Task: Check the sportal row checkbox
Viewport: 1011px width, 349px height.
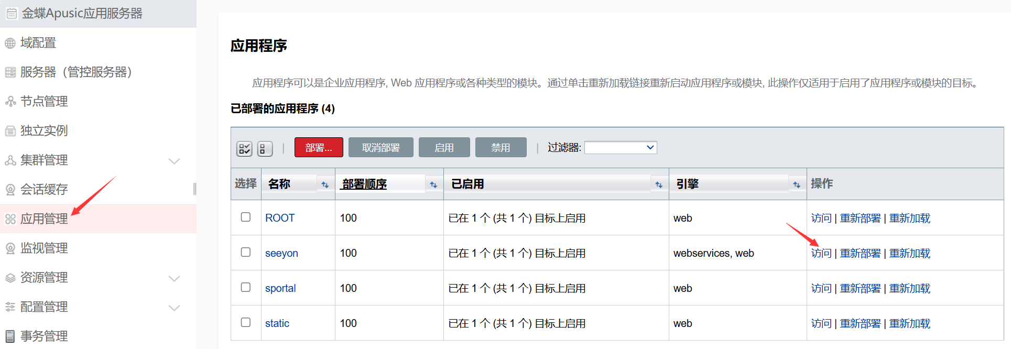Action: tap(246, 287)
